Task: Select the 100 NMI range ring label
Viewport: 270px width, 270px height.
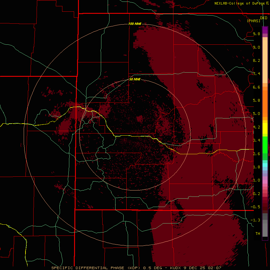Action: click(x=135, y=24)
